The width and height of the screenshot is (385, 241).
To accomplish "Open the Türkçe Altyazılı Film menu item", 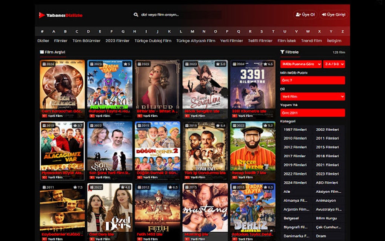I will coord(196,41).
